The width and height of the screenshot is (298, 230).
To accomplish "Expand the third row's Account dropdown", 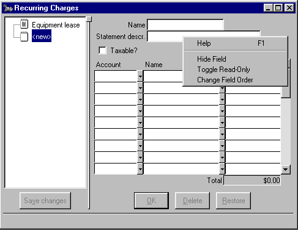I will pos(140,99).
